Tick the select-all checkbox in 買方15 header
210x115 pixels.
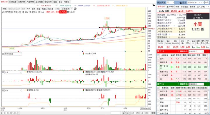(158, 55)
